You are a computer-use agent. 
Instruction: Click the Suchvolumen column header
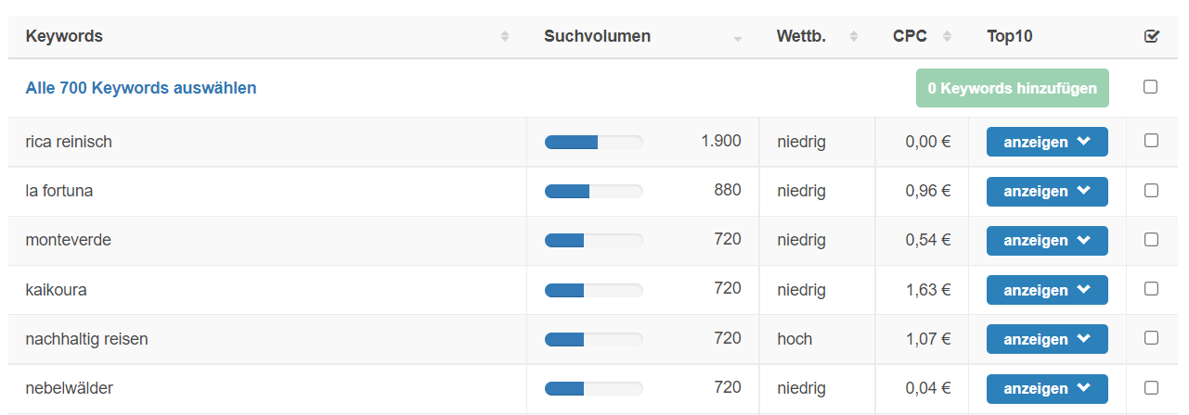click(597, 36)
